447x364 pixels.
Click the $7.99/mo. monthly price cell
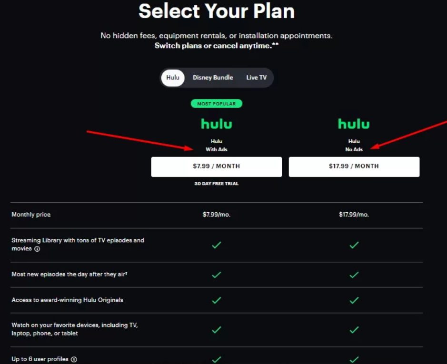pyautogui.click(x=217, y=215)
